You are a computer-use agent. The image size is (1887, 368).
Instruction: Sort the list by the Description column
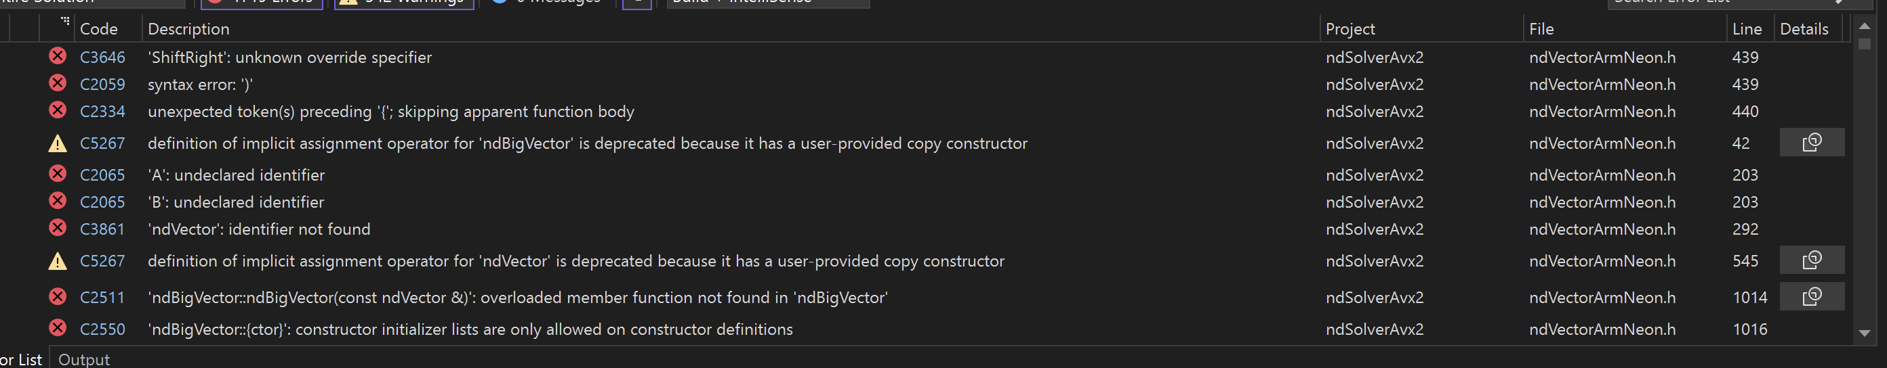pyautogui.click(x=188, y=28)
